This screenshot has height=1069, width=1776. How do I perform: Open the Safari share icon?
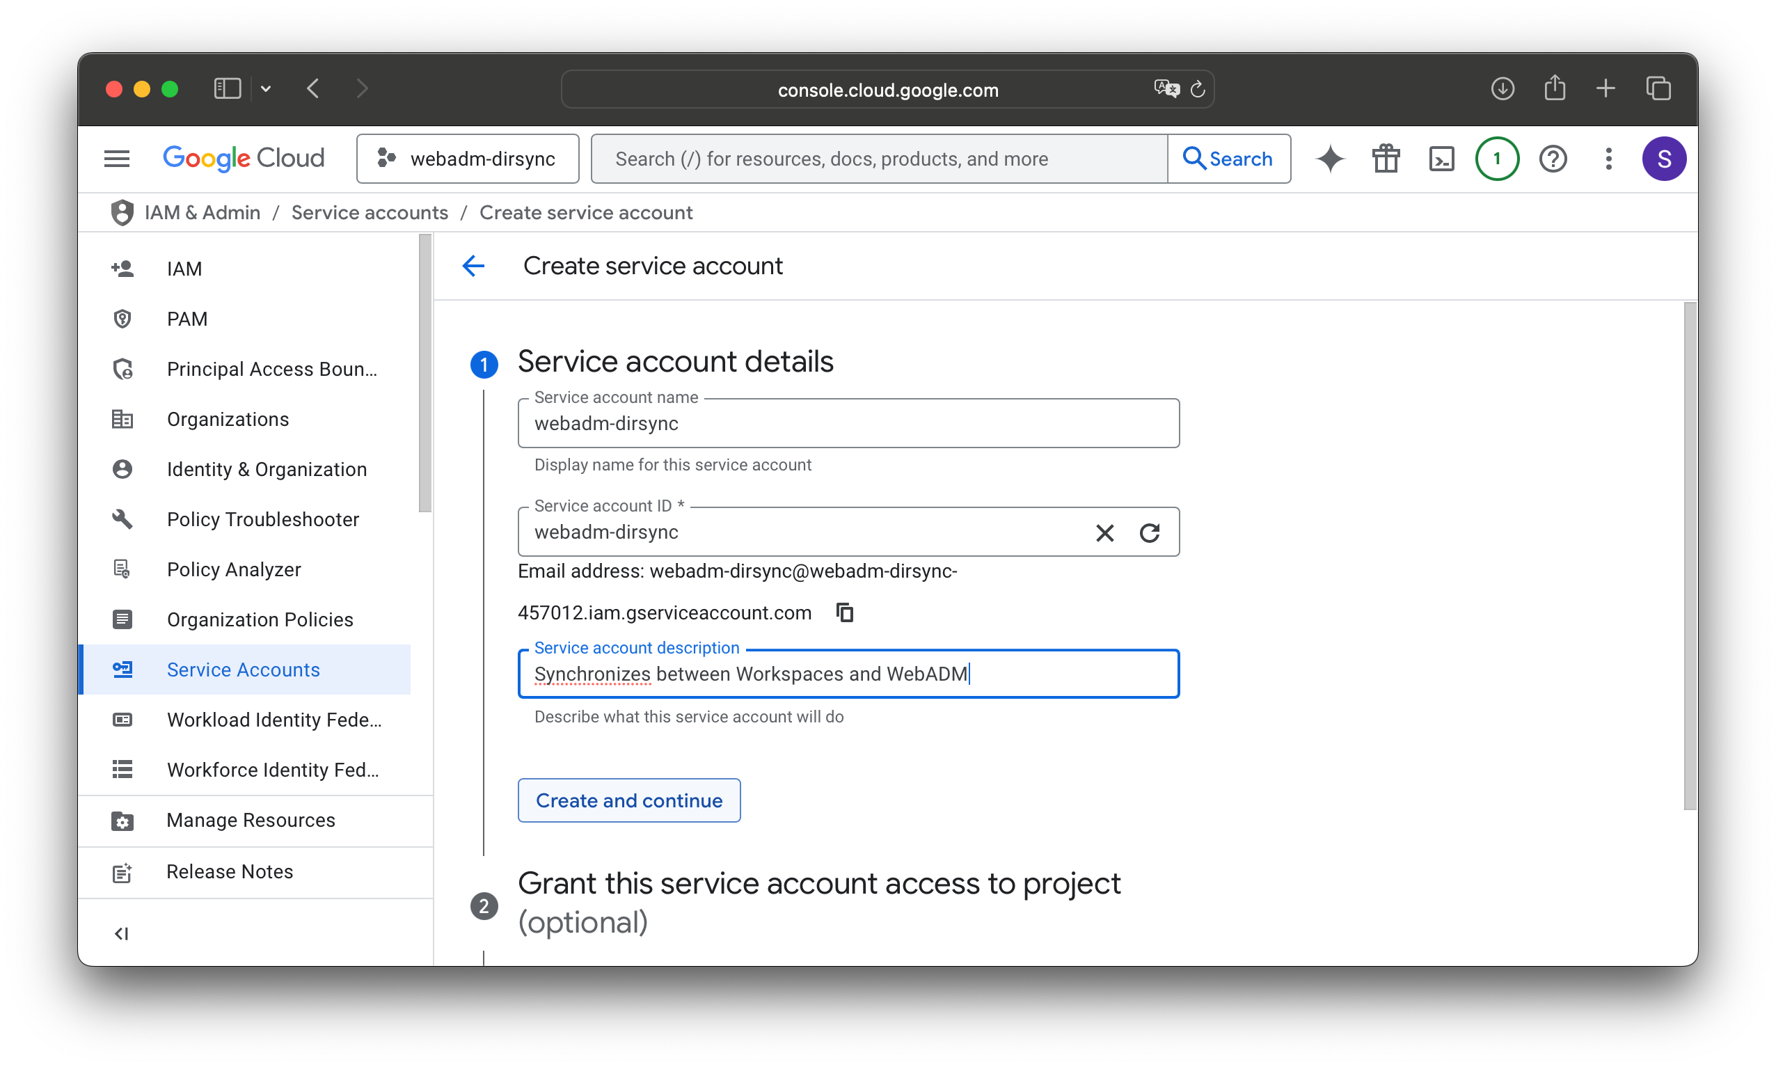click(1555, 87)
